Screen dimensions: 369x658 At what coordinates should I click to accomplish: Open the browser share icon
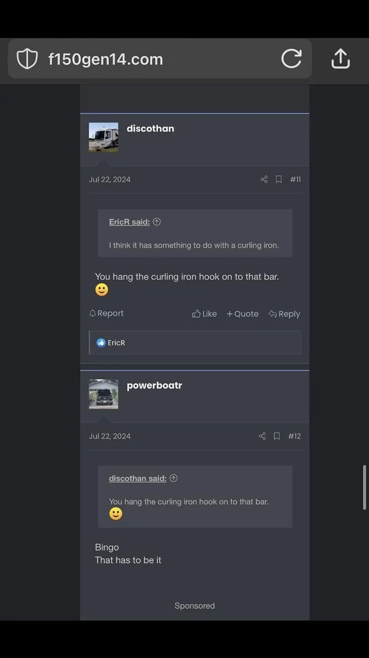click(x=341, y=58)
